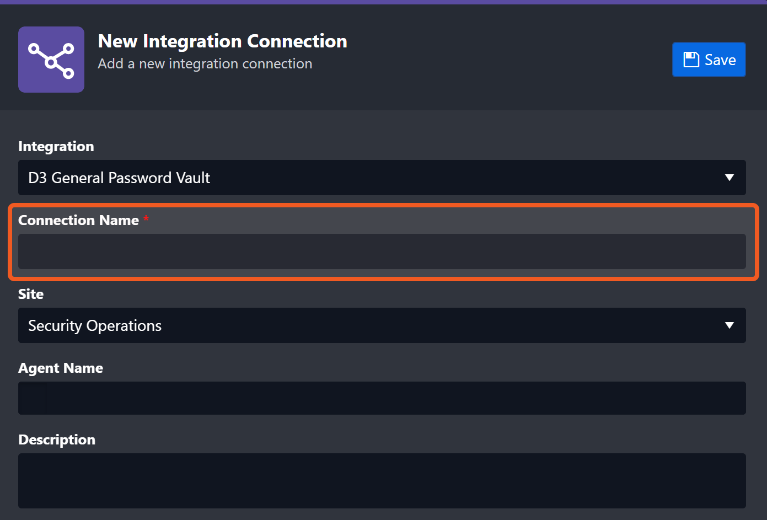Expand the Site dropdown arrow
Screen dimensions: 767x520
(729, 325)
